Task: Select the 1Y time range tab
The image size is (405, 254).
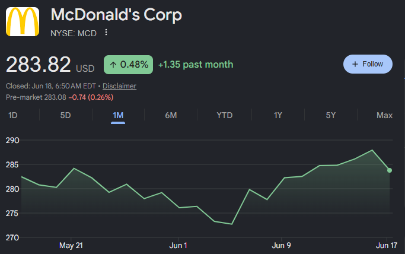Action: (x=278, y=115)
